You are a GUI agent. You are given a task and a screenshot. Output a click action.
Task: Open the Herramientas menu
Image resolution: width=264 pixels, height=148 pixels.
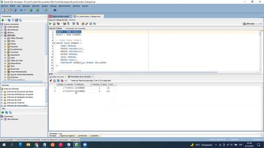coord(64,6)
